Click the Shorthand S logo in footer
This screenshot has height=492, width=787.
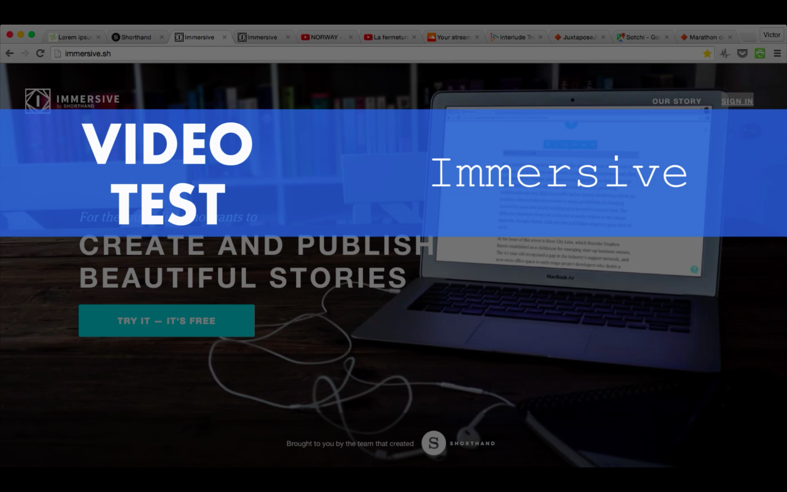click(x=433, y=443)
